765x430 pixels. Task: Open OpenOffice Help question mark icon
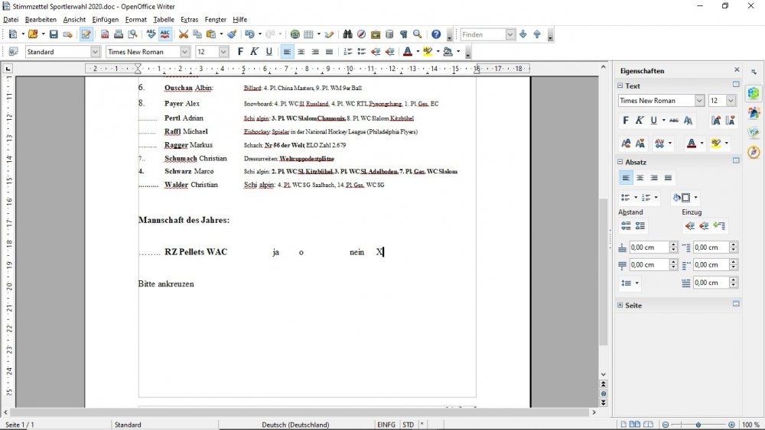point(436,34)
